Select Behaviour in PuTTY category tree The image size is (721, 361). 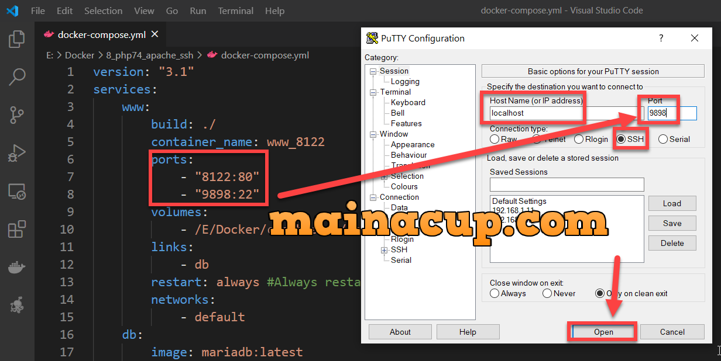click(408, 155)
